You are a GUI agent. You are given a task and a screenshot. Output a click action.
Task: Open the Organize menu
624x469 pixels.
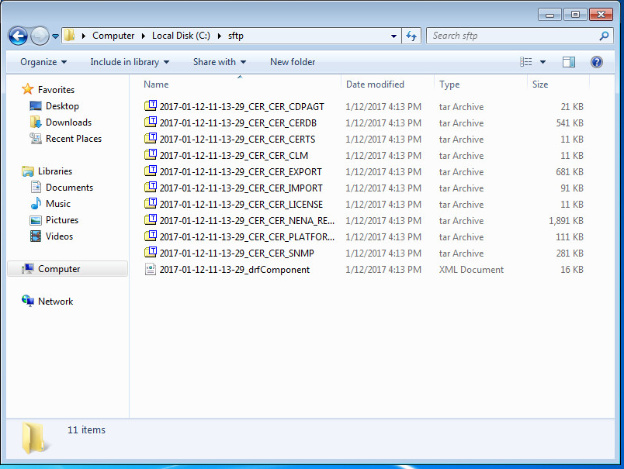click(43, 62)
